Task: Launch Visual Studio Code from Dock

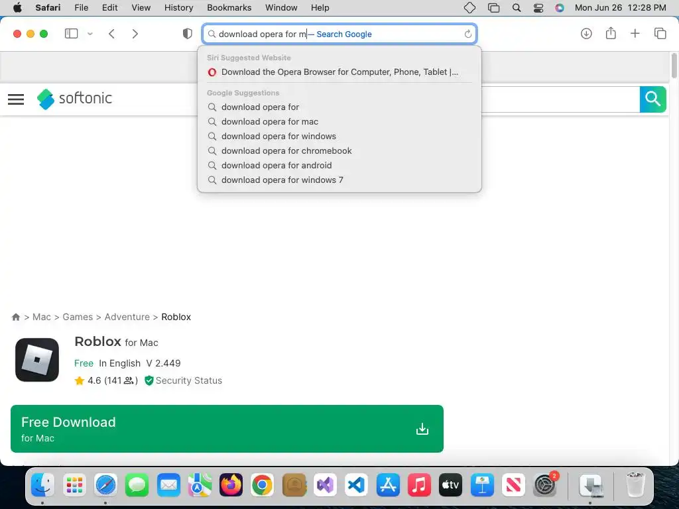Action: click(356, 484)
